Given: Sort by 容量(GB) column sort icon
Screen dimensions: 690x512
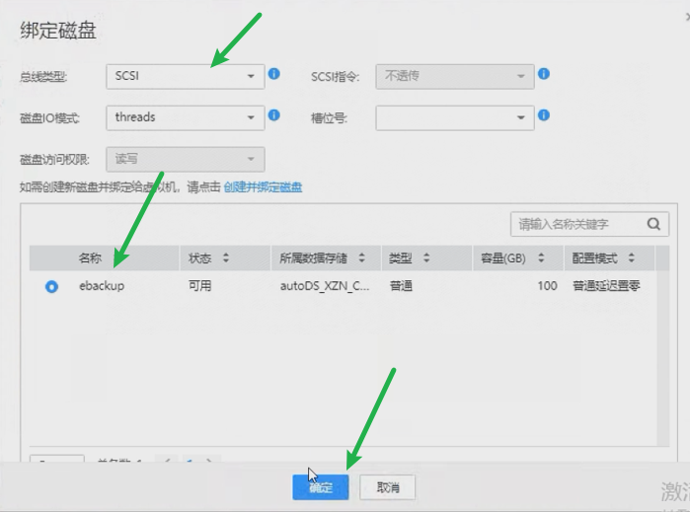Looking at the screenshot, I should 544,258.
